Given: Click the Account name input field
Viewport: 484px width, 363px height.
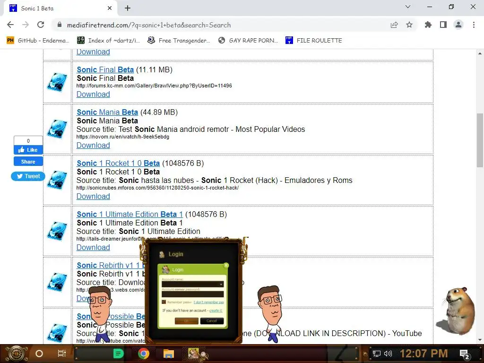Looking at the screenshot, I should tap(193, 284).
